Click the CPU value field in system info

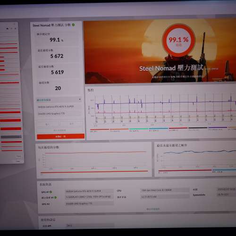165,190
